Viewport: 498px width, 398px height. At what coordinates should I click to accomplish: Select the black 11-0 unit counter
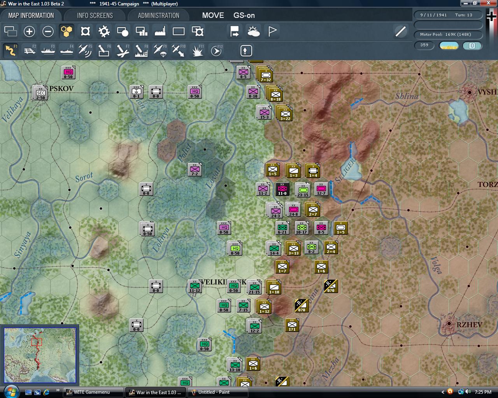click(x=282, y=189)
